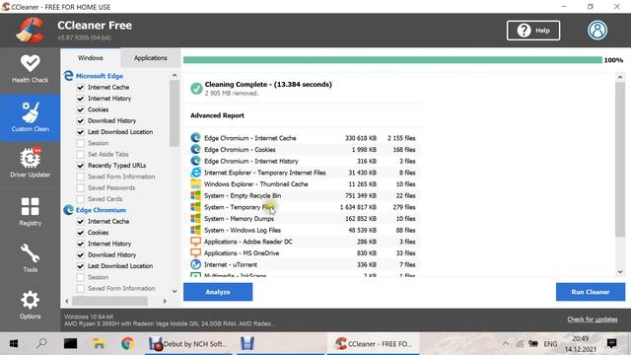631x355 pixels.
Task: Click the Edge Chromium group icon
Action: click(68, 210)
